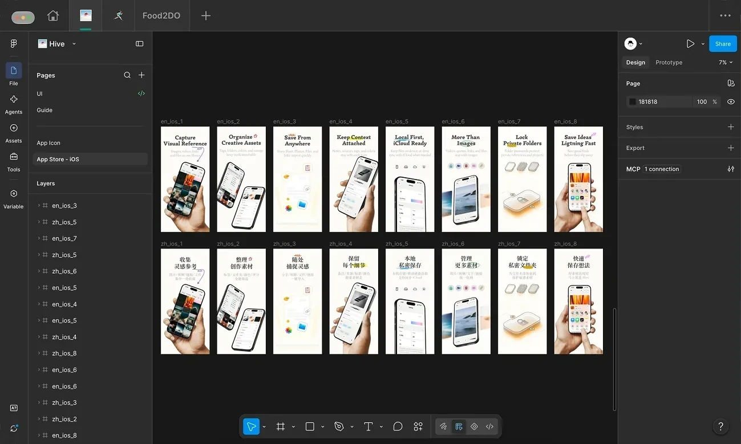Search pages with the magnifier icon

(x=127, y=75)
